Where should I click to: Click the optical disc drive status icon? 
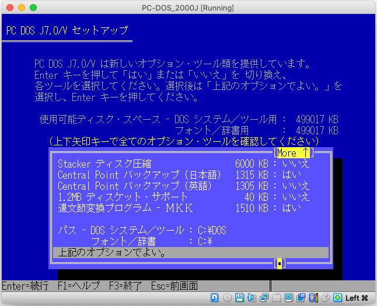(x=227, y=298)
